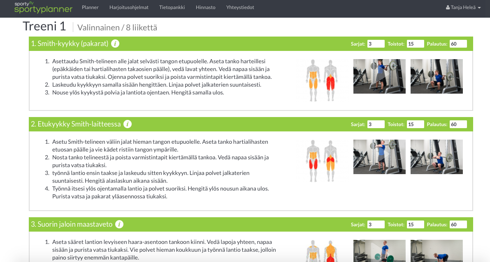Open Etukyykky squat bottom position photo

437,157
